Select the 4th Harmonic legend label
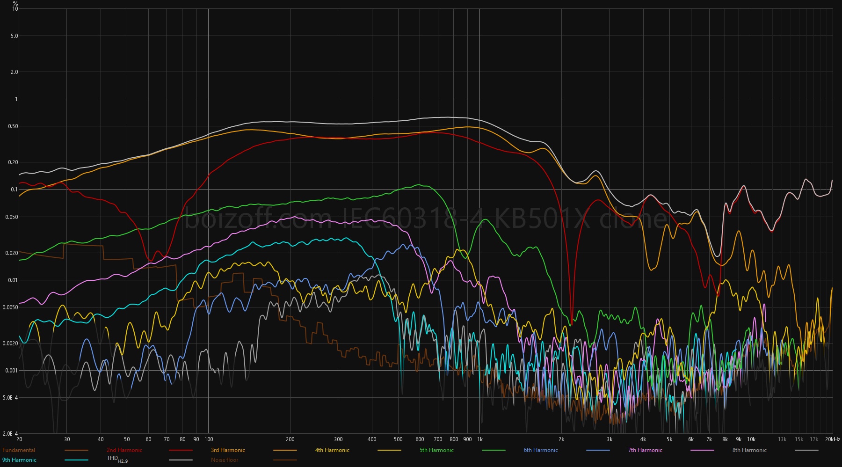842x467 pixels. (x=332, y=450)
